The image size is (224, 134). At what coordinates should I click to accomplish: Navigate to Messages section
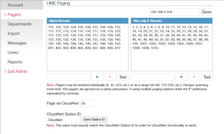tap(17, 43)
